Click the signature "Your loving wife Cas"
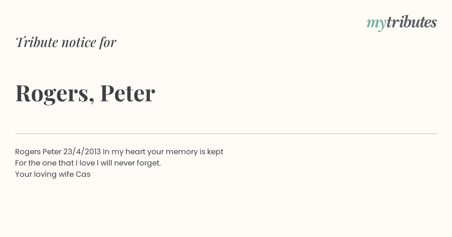Screen dimensions: 452x237 coord(53,175)
